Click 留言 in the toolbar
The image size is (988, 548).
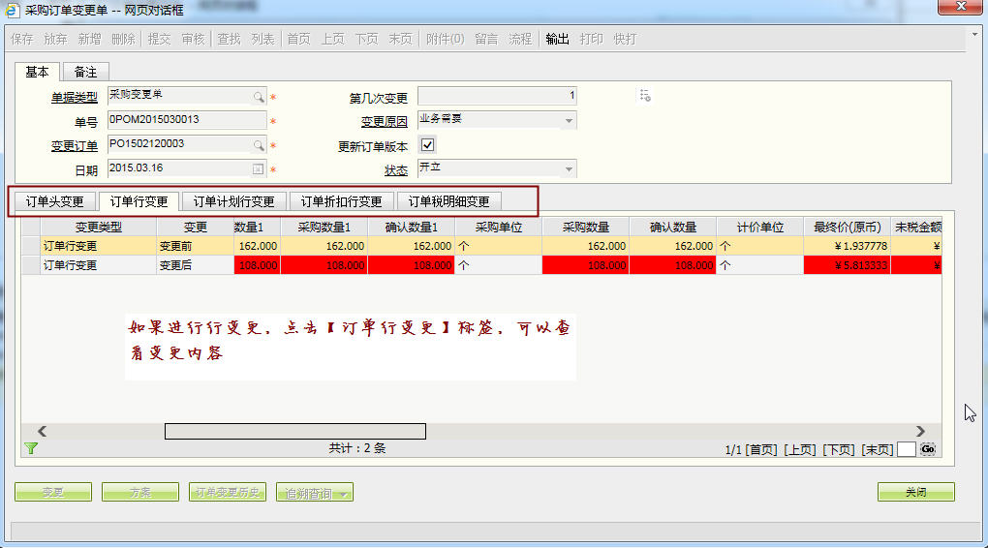(486, 39)
